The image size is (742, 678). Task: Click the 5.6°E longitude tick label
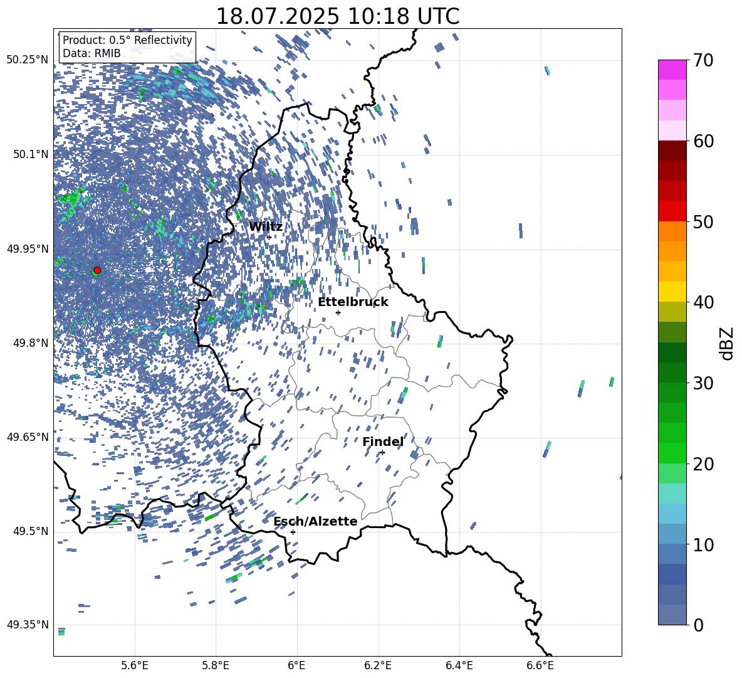135,665
